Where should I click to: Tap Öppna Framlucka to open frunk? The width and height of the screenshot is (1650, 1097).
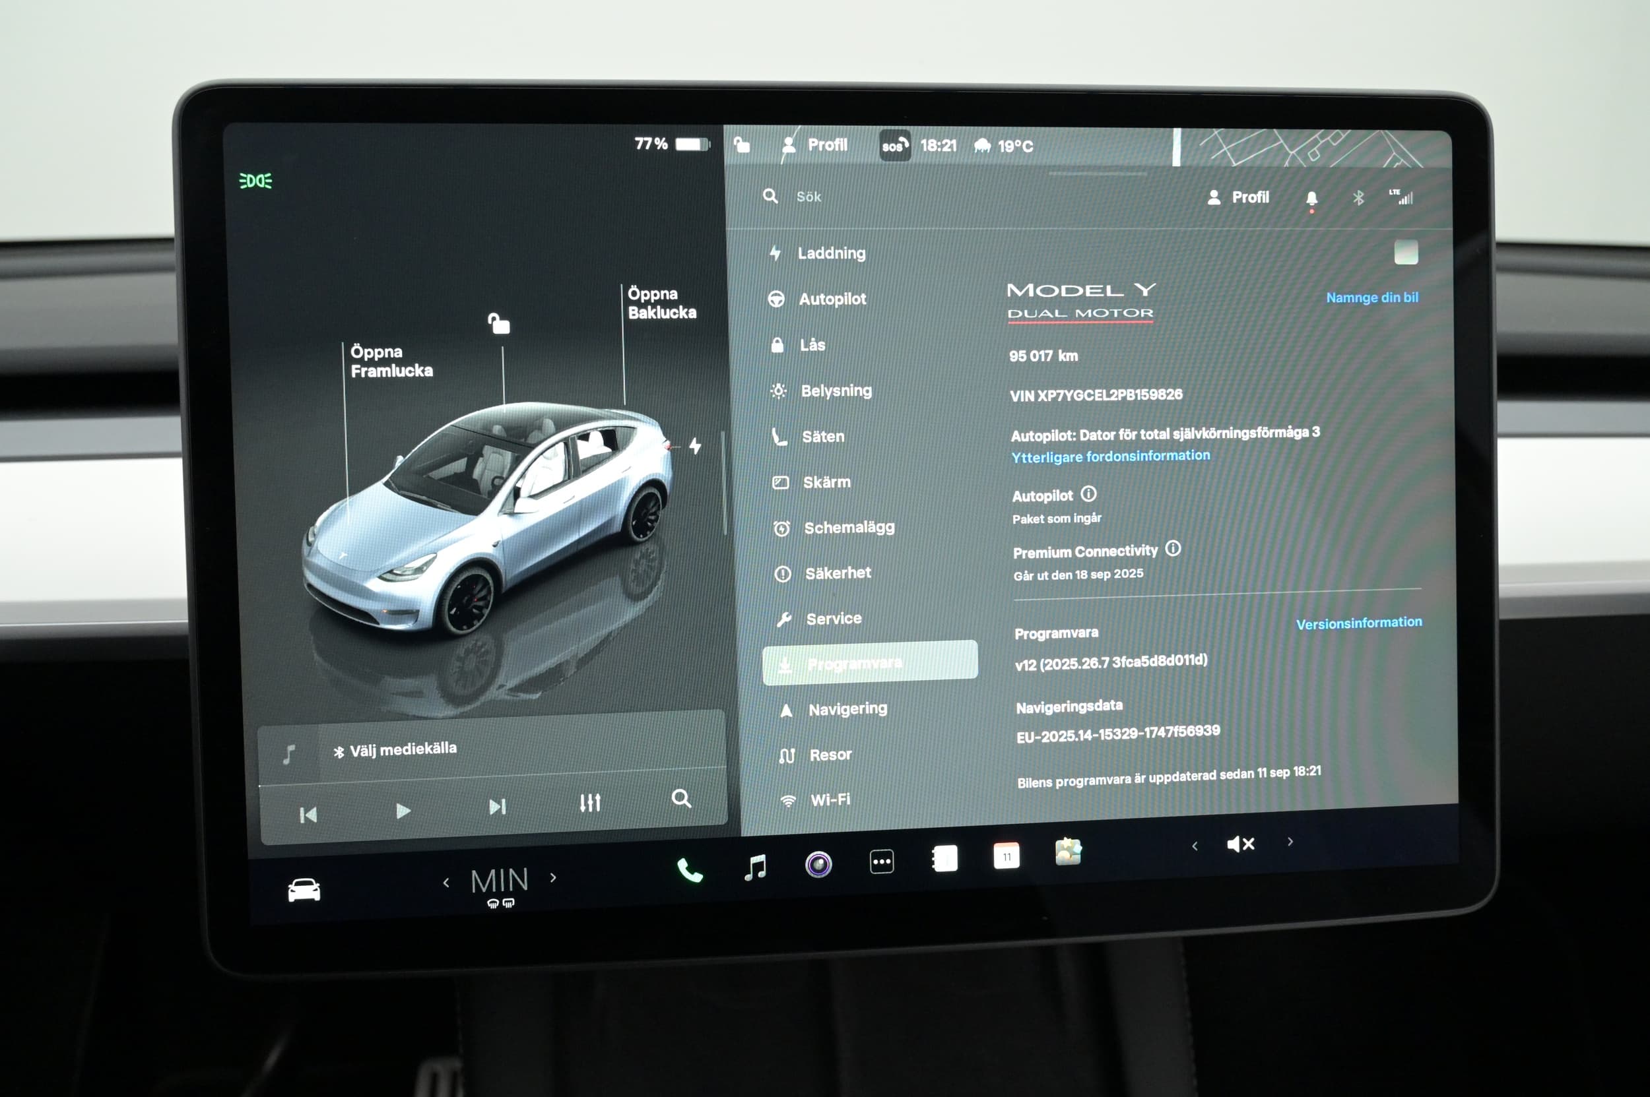pyautogui.click(x=391, y=361)
